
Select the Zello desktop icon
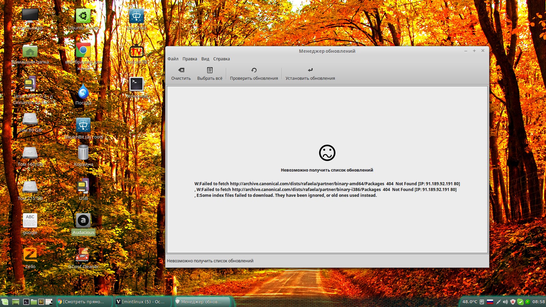pos(30,255)
